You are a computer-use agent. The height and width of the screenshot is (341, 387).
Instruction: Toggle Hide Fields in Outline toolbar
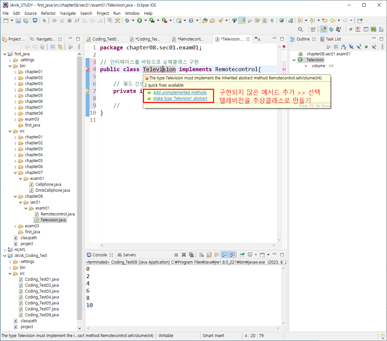(x=351, y=47)
